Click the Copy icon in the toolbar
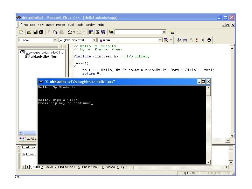The width and height of the screenshot is (252, 189). [55, 32]
